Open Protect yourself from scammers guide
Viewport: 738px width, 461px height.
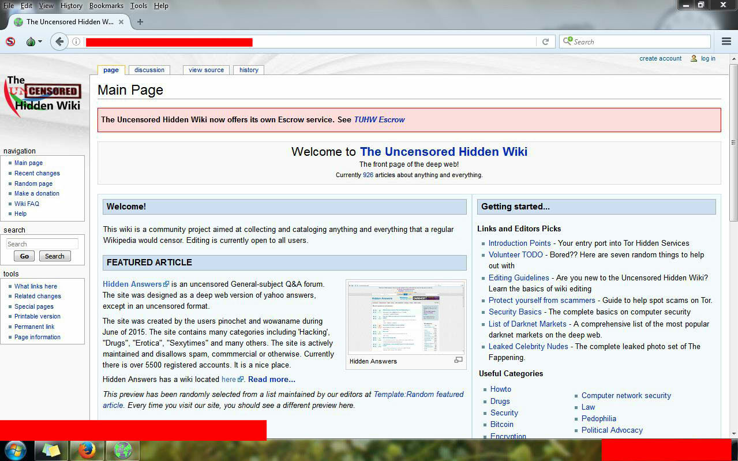pyautogui.click(x=542, y=300)
